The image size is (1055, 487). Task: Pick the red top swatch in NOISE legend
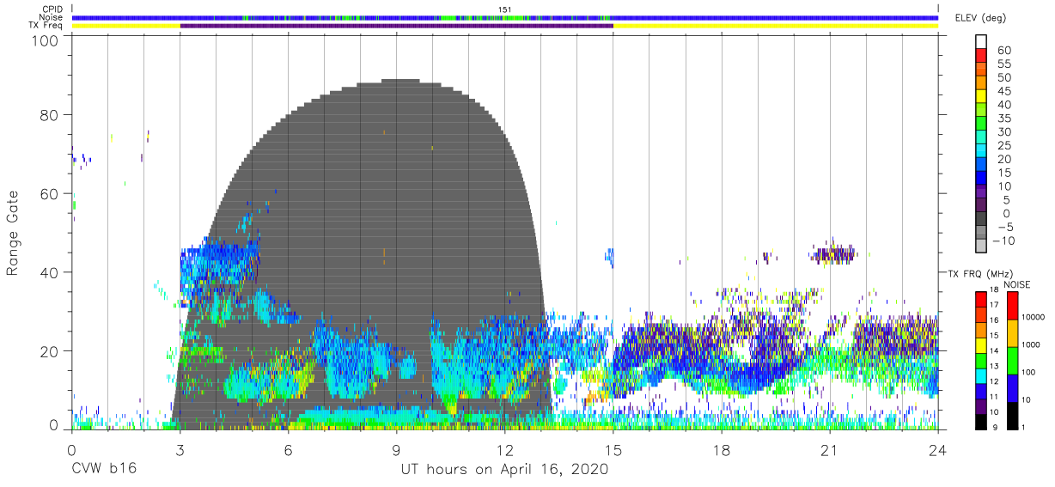click(x=1013, y=305)
